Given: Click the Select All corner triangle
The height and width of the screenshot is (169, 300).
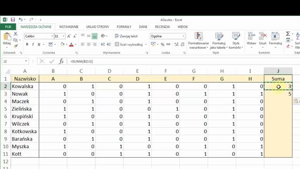Looking at the screenshot, I should [x=7, y=71].
